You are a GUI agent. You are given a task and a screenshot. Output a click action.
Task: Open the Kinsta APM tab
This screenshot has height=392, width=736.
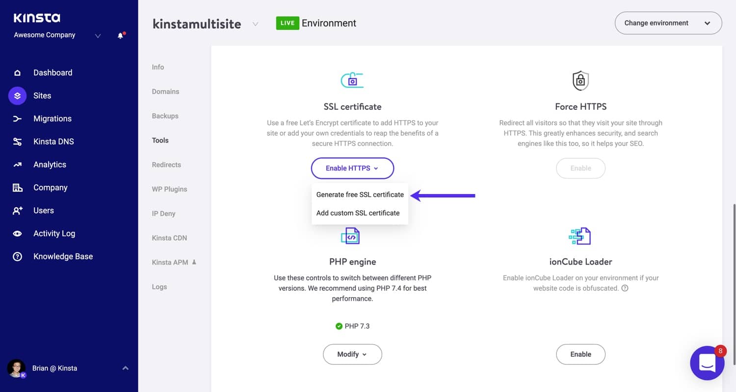170,263
